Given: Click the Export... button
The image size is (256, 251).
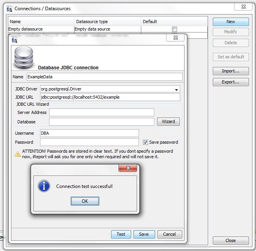Looking at the screenshot, I should click(230, 82).
